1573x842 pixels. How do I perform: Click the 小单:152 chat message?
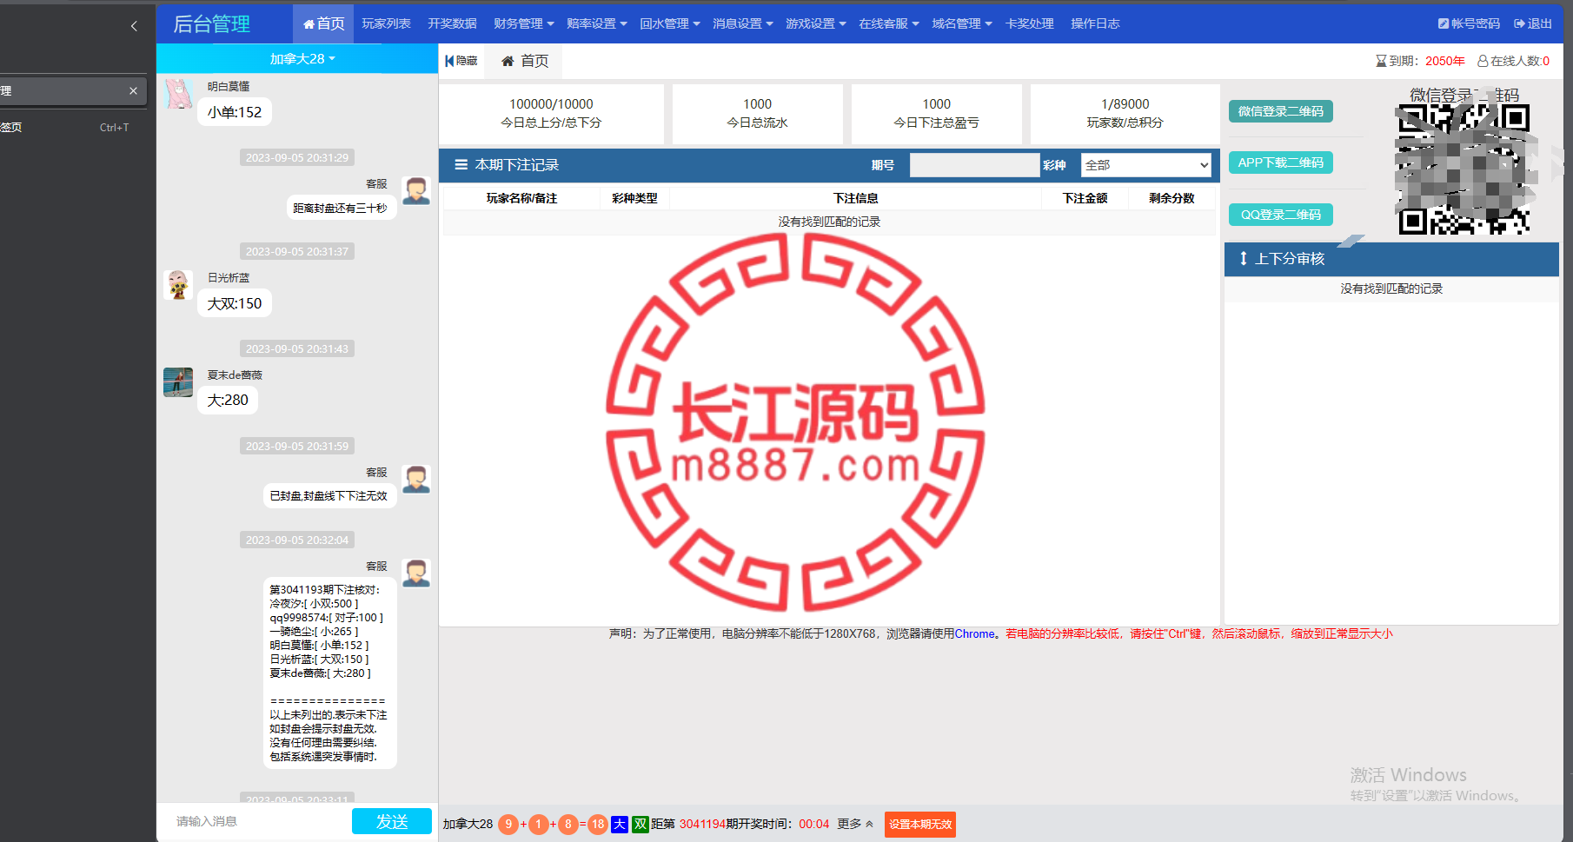point(235,112)
